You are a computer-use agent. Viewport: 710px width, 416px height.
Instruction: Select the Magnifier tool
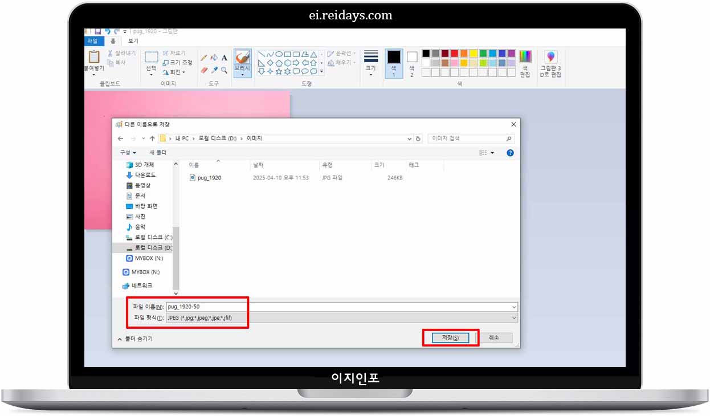(x=223, y=70)
